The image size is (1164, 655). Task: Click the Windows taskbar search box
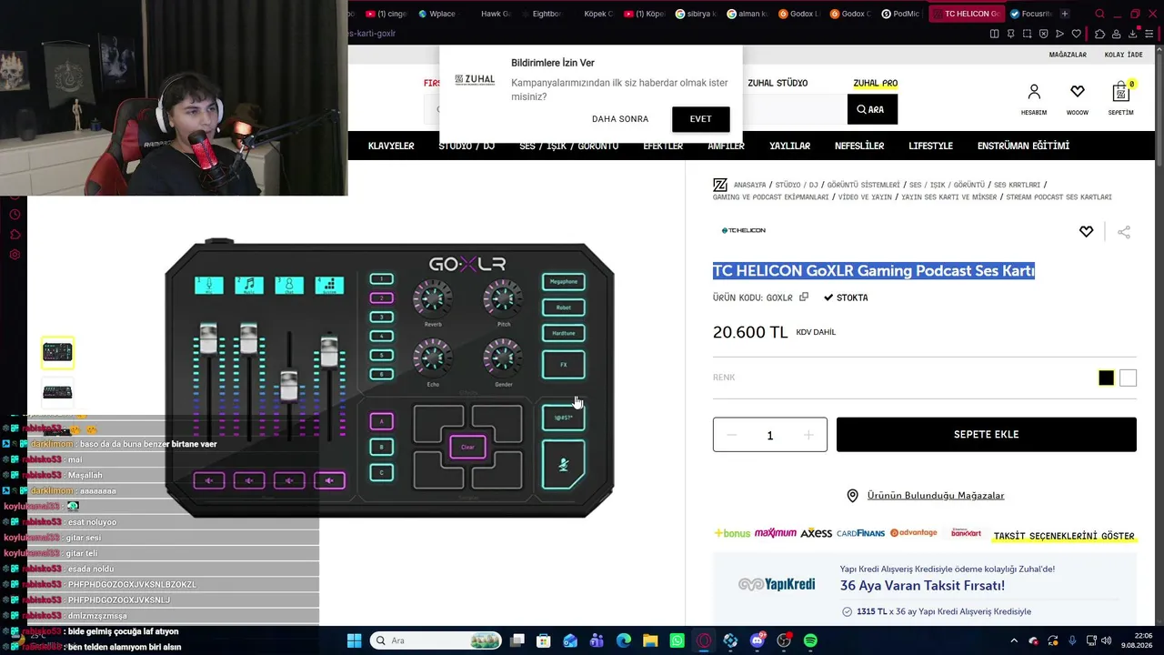434,640
